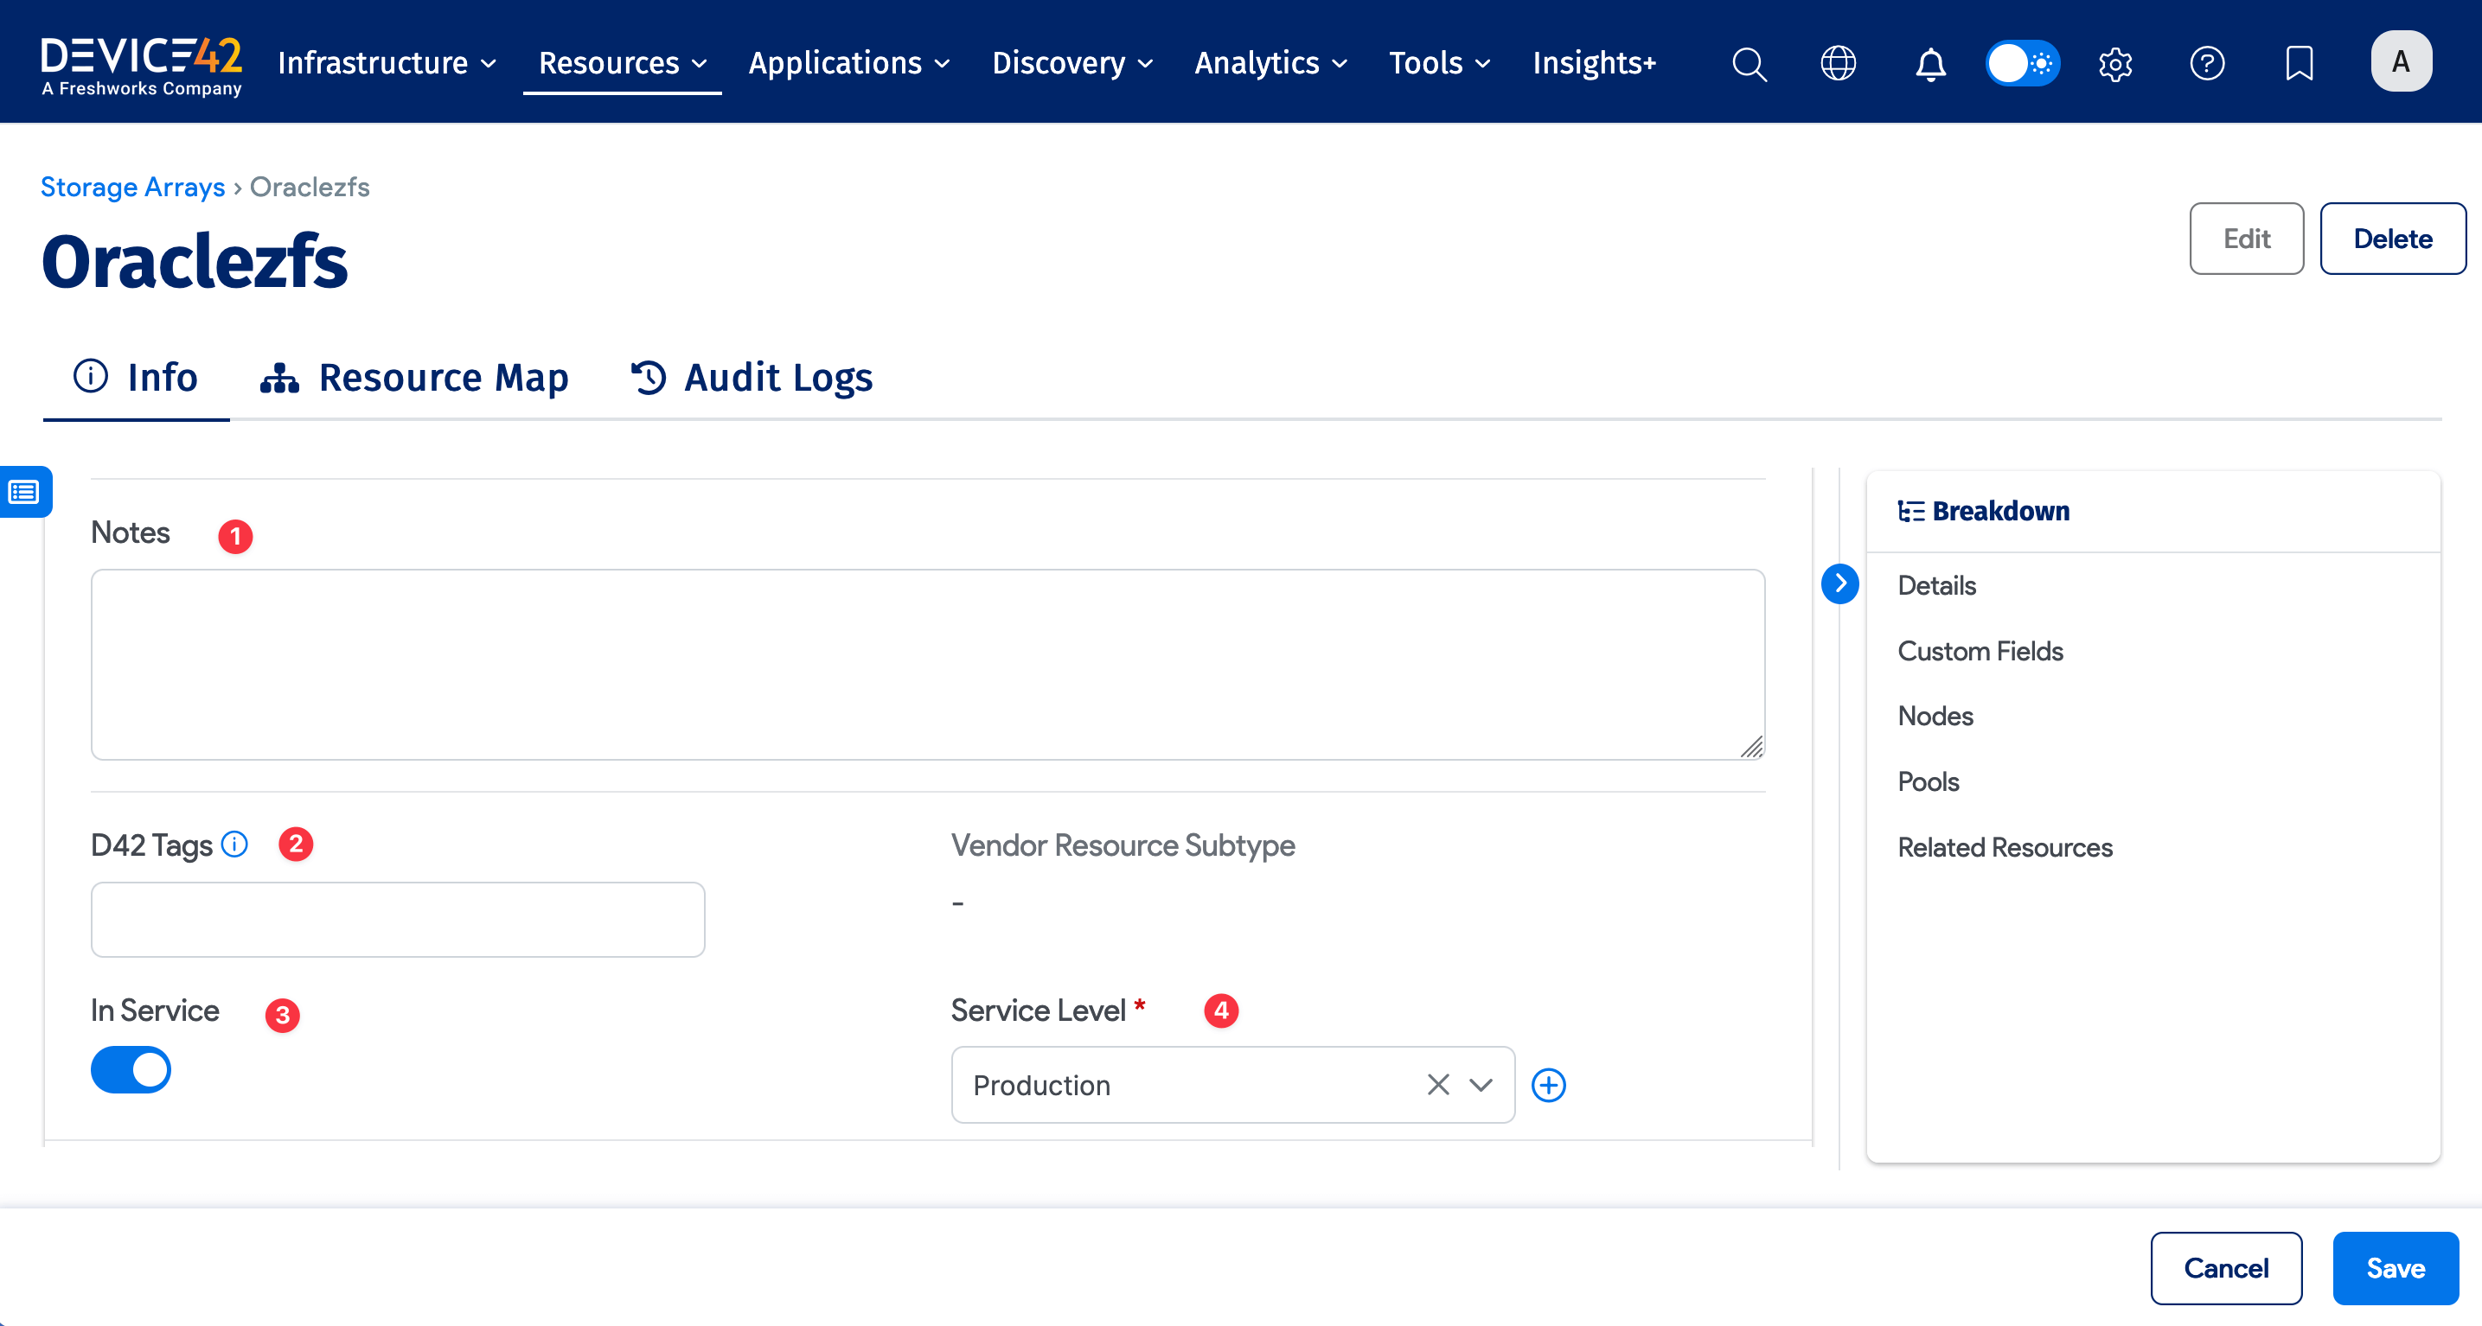Open the left side panel list icon
Screen dimensions: 2482x1326
24,492
